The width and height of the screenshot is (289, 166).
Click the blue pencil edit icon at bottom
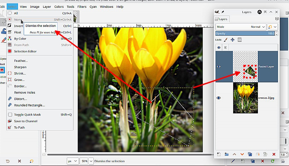tap(233, 161)
